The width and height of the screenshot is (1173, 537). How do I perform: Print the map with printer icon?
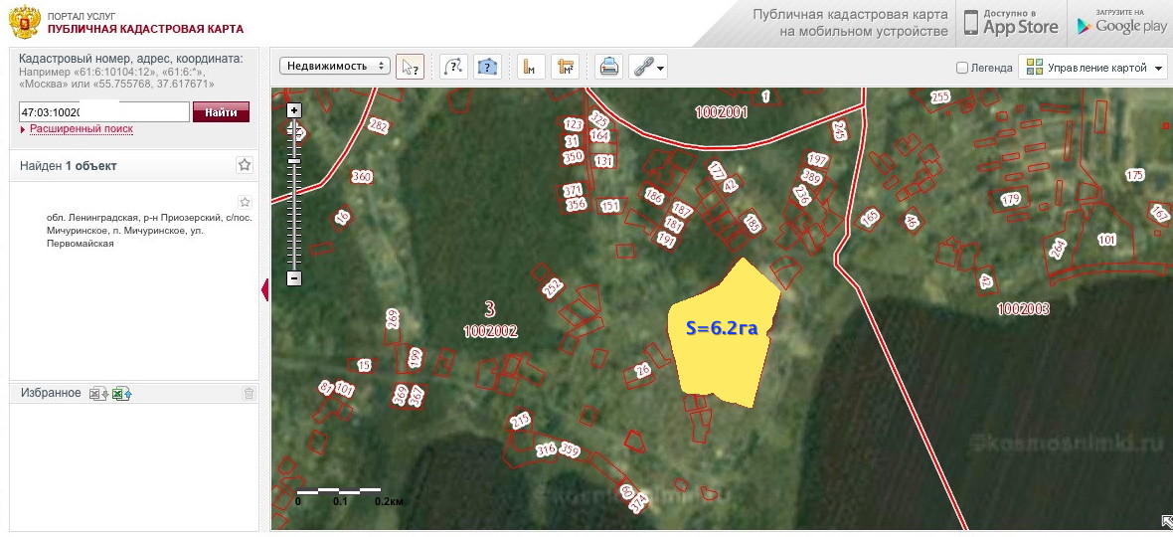[x=608, y=67]
